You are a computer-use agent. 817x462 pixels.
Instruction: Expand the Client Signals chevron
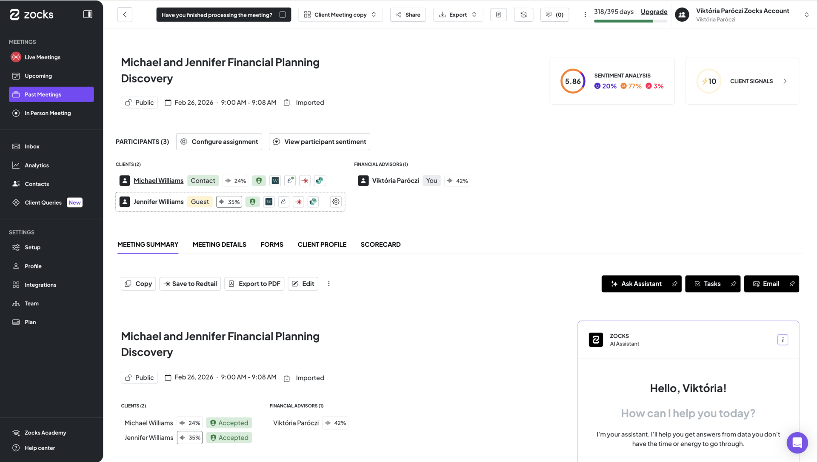click(x=785, y=81)
